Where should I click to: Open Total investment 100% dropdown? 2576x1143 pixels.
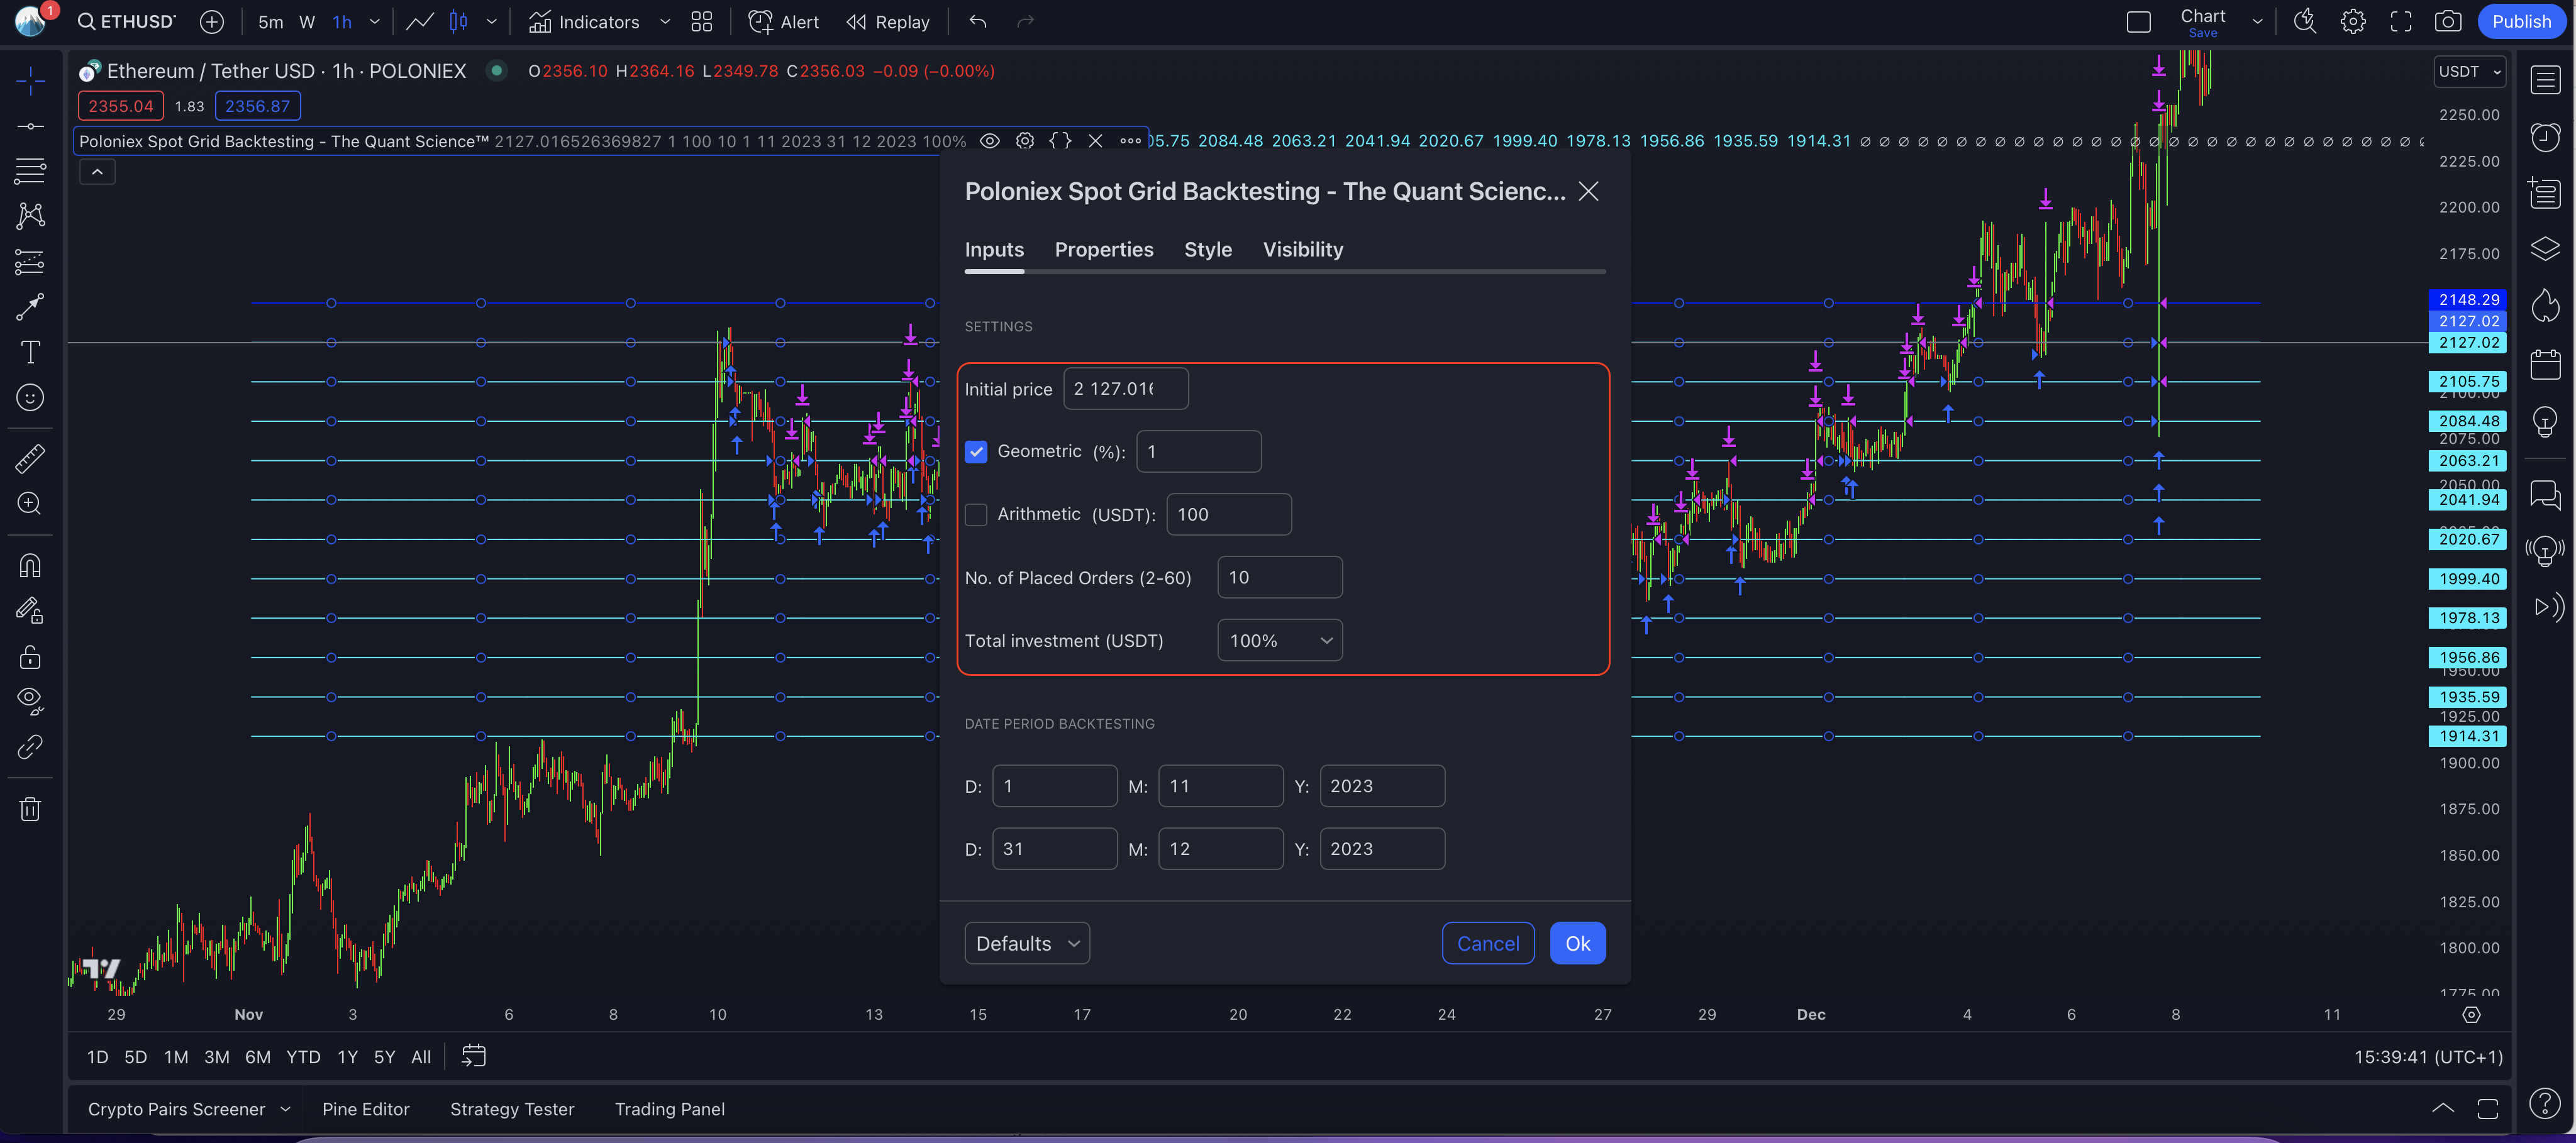tap(1279, 641)
